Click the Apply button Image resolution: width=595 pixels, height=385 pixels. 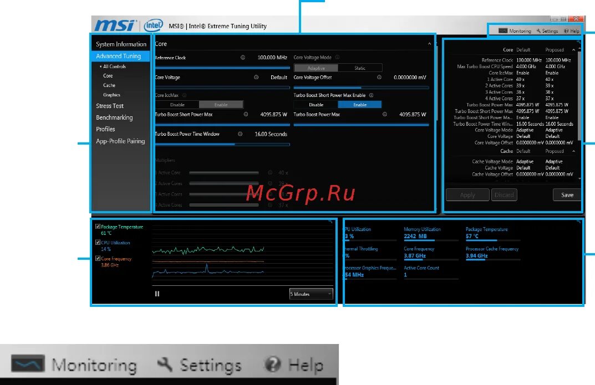[467, 195]
